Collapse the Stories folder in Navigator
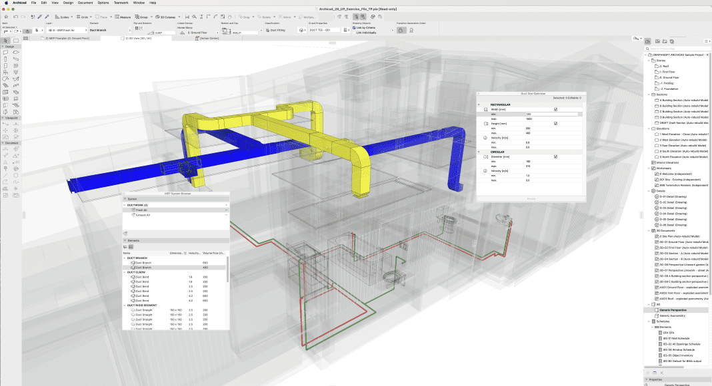 650,60
